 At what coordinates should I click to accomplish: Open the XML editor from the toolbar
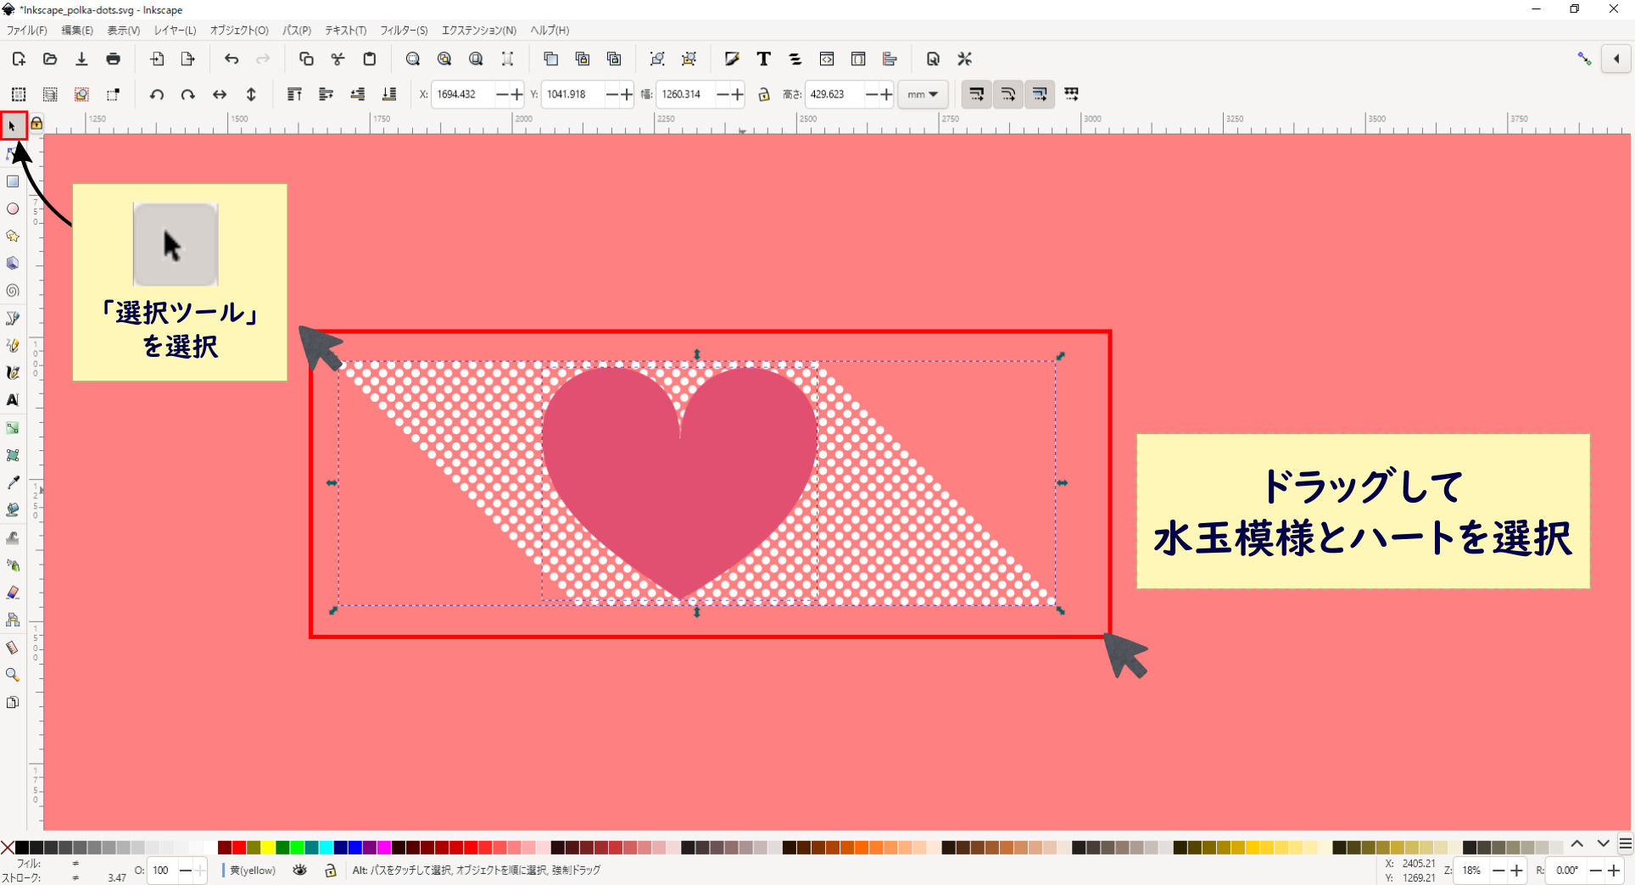(x=826, y=58)
